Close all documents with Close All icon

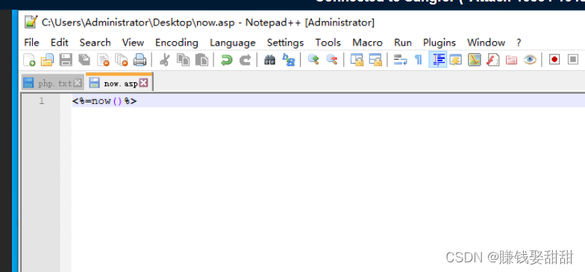point(122,60)
